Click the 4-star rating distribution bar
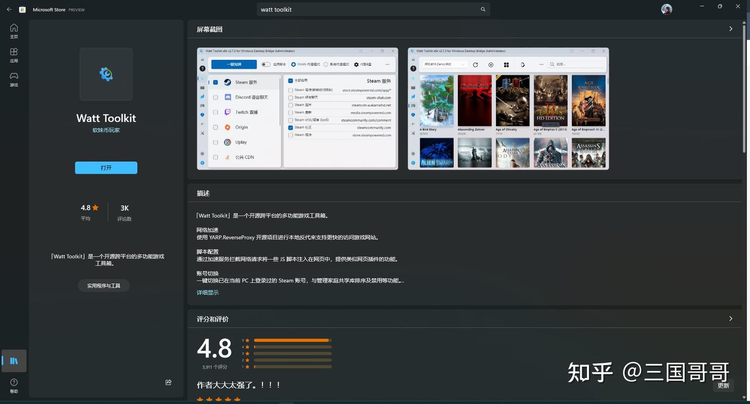This screenshot has width=750, height=404. click(x=293, y=347)
